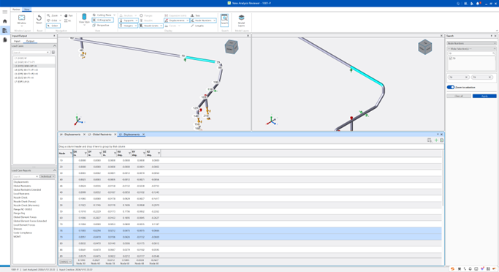Screen dimensions: 499x272
Task: Click the view cube in right viewport
Action: pos(425,47)
